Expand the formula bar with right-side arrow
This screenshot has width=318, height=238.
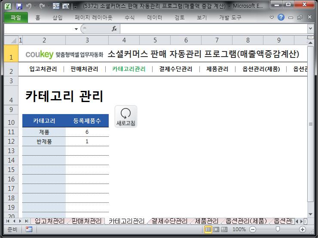310,29
